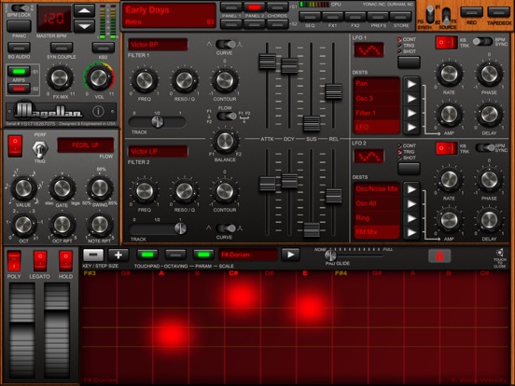This screenshot has width=515, height=386.
Task: Open PANEL 2 tab
Action: click(255, 7)
